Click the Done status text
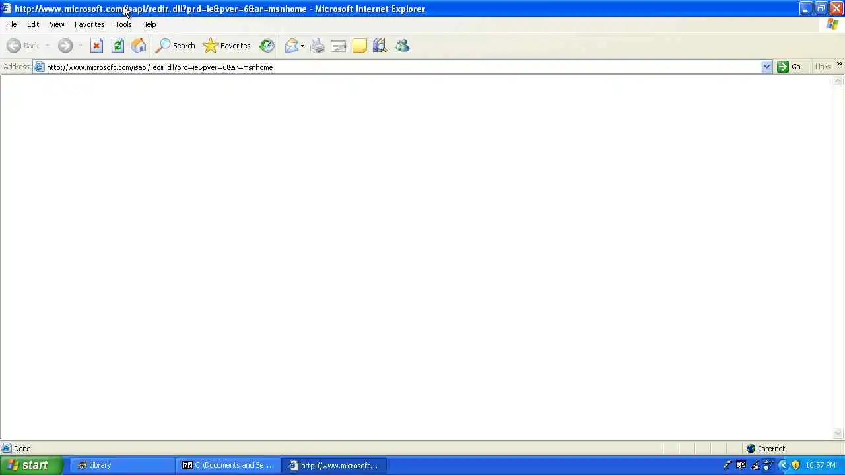This screenshot has width=845, height=475. point(22,449)
